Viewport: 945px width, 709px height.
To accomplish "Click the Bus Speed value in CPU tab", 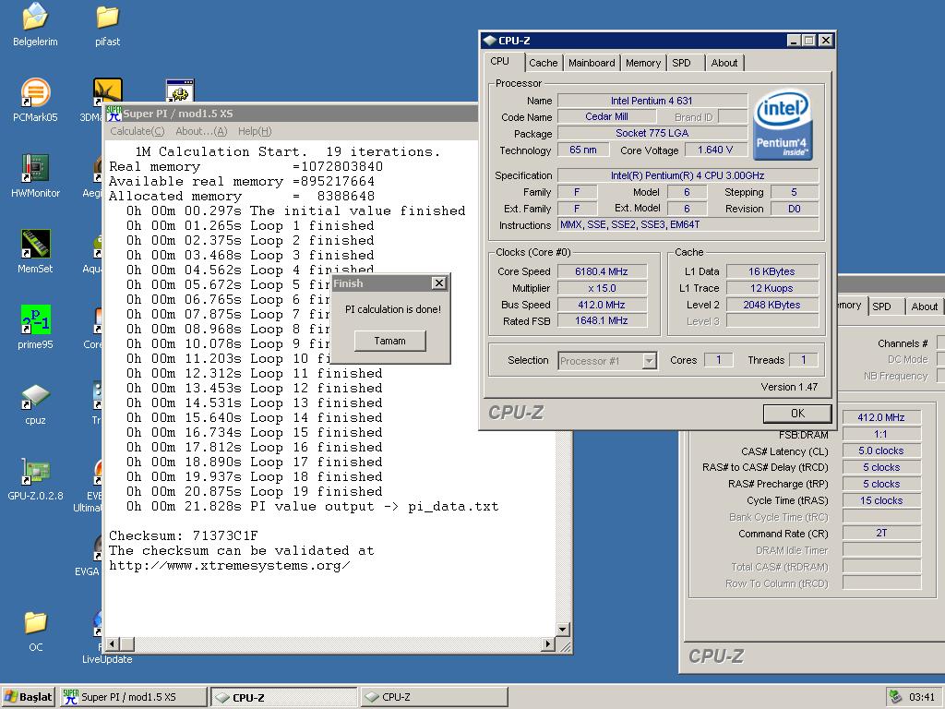I will coord(602,305).
